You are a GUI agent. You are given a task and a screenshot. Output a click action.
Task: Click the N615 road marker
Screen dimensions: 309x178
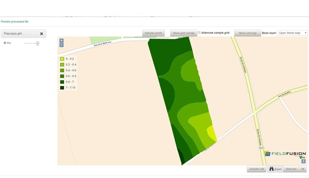coord(261,148)
